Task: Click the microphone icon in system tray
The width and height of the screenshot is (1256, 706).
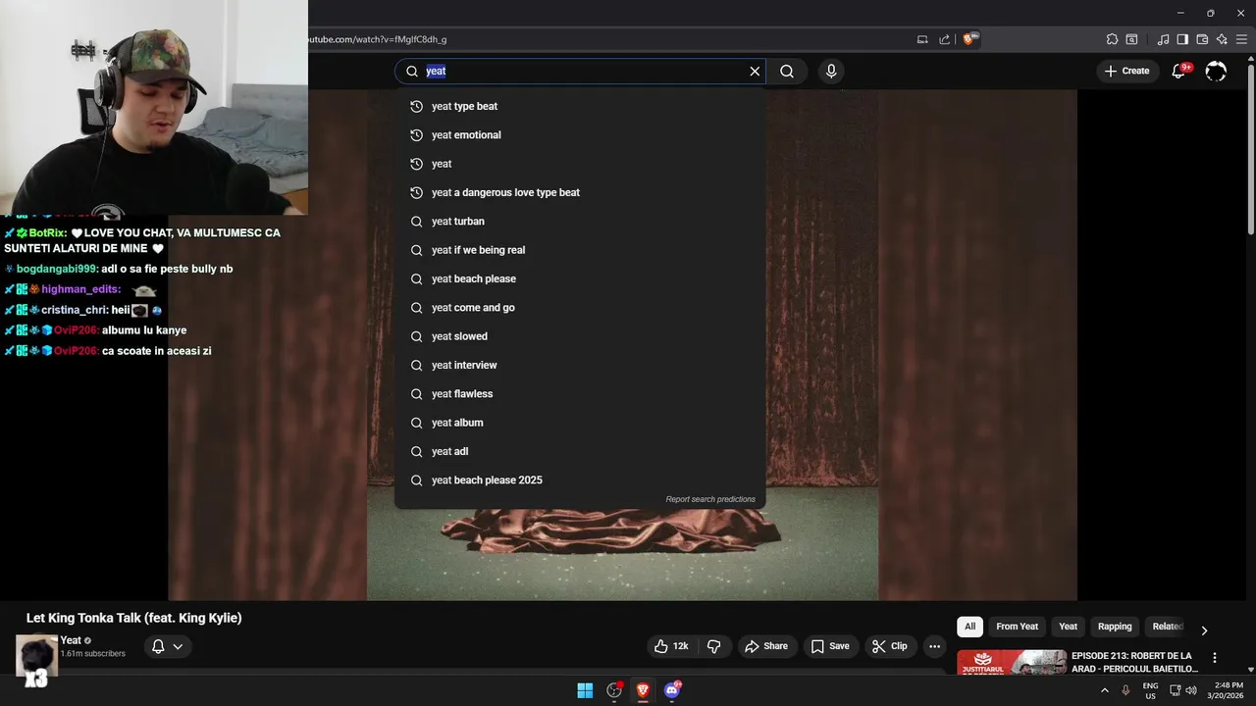Action: [1126, 690]
